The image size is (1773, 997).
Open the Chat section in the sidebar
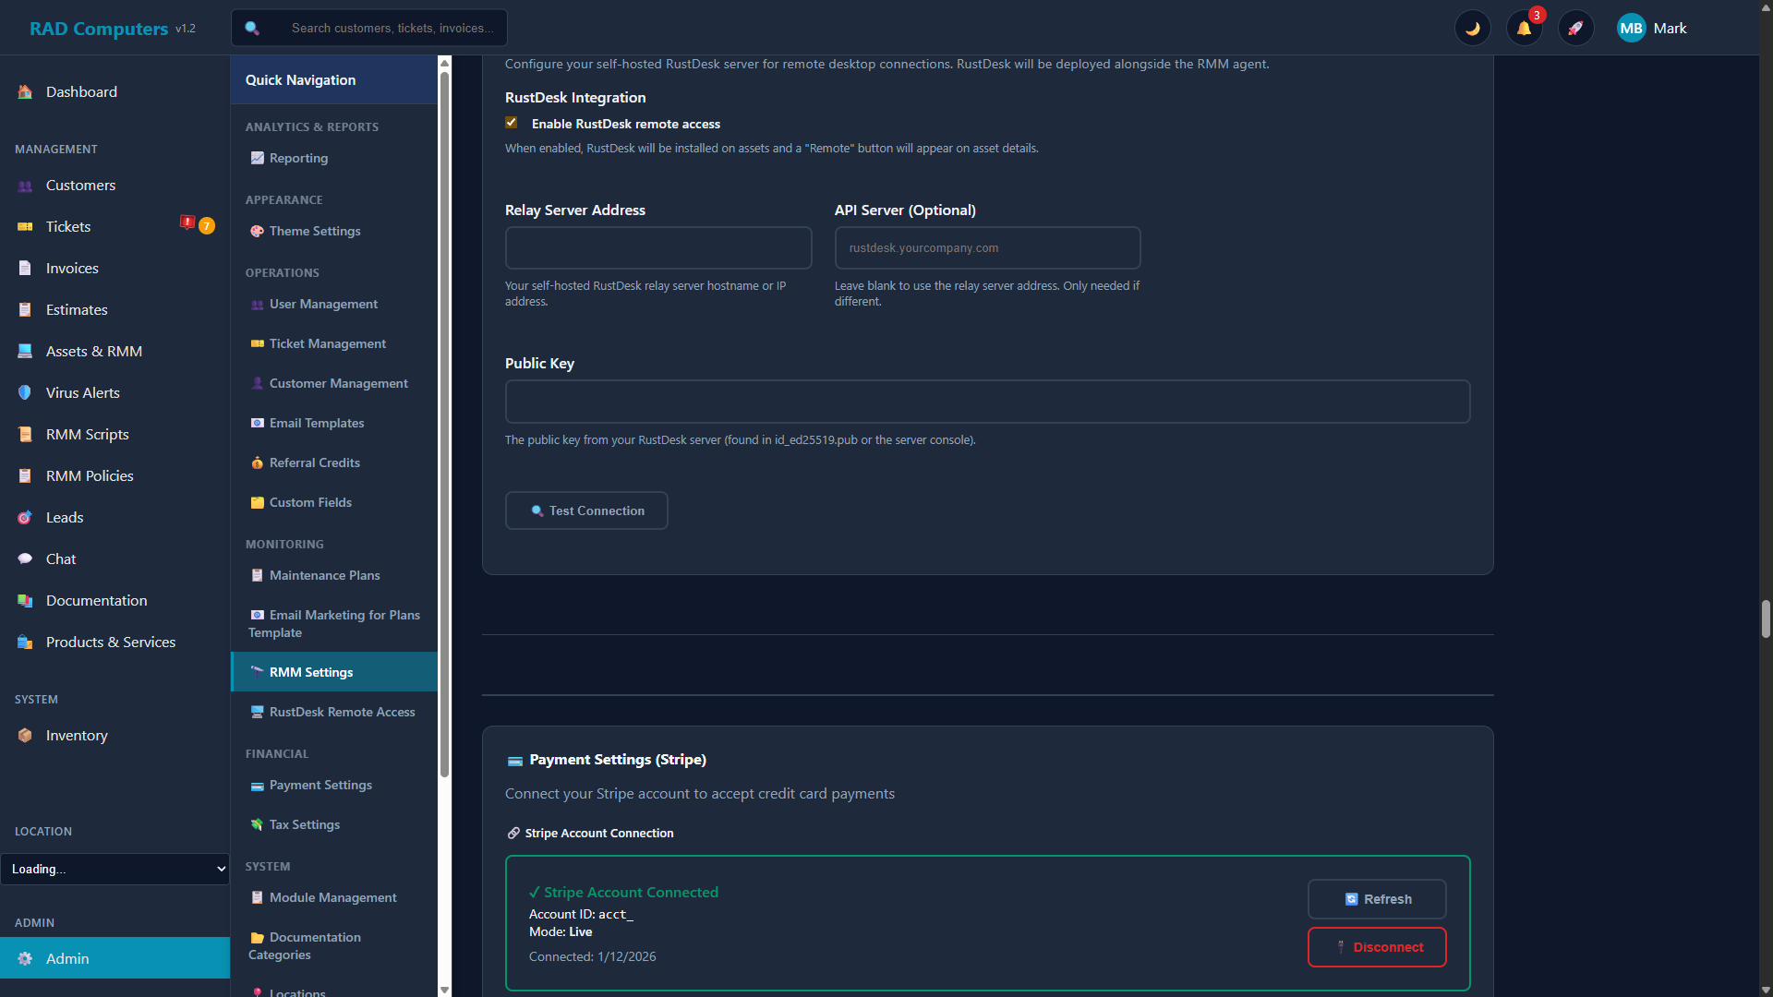pos(61,559)
